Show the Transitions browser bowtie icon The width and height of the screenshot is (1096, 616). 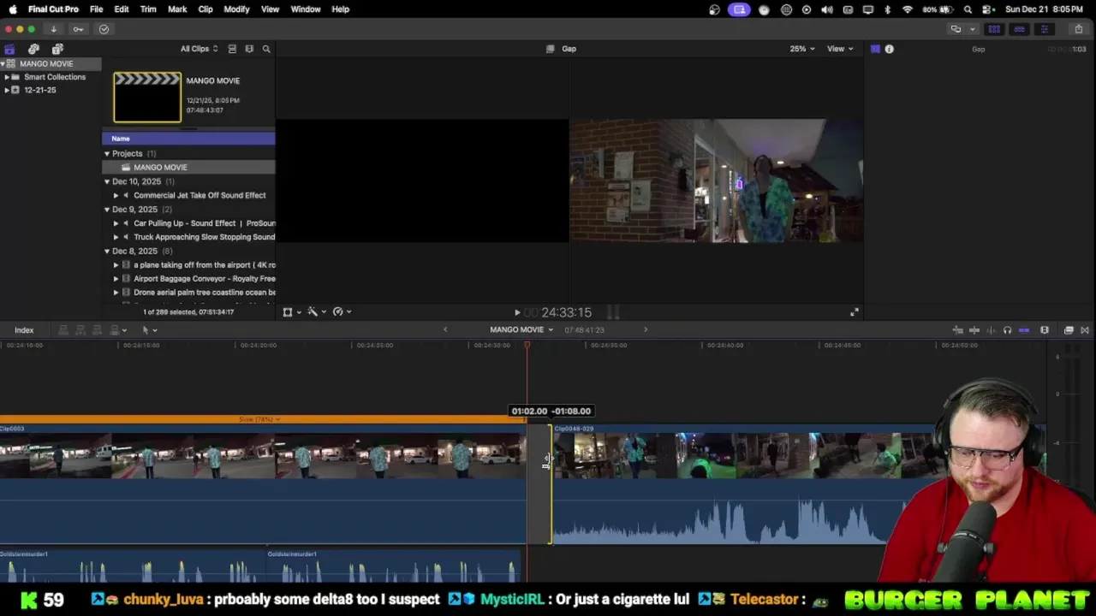pyautogui.click(x=1085, y=330)
